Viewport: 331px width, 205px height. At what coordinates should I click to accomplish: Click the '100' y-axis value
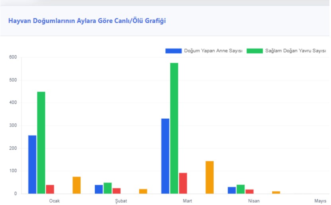(13, 171)
